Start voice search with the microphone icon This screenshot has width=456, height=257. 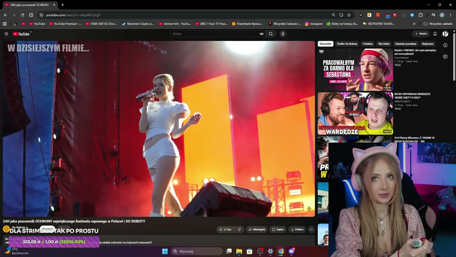283,34
